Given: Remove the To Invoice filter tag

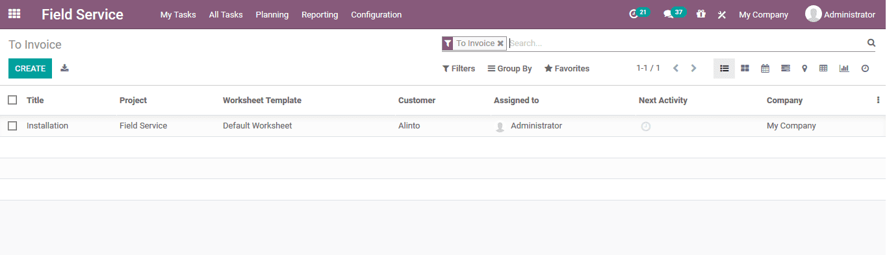Looking at the screenshot, I should pyautogui.click(x=500, y=43).
